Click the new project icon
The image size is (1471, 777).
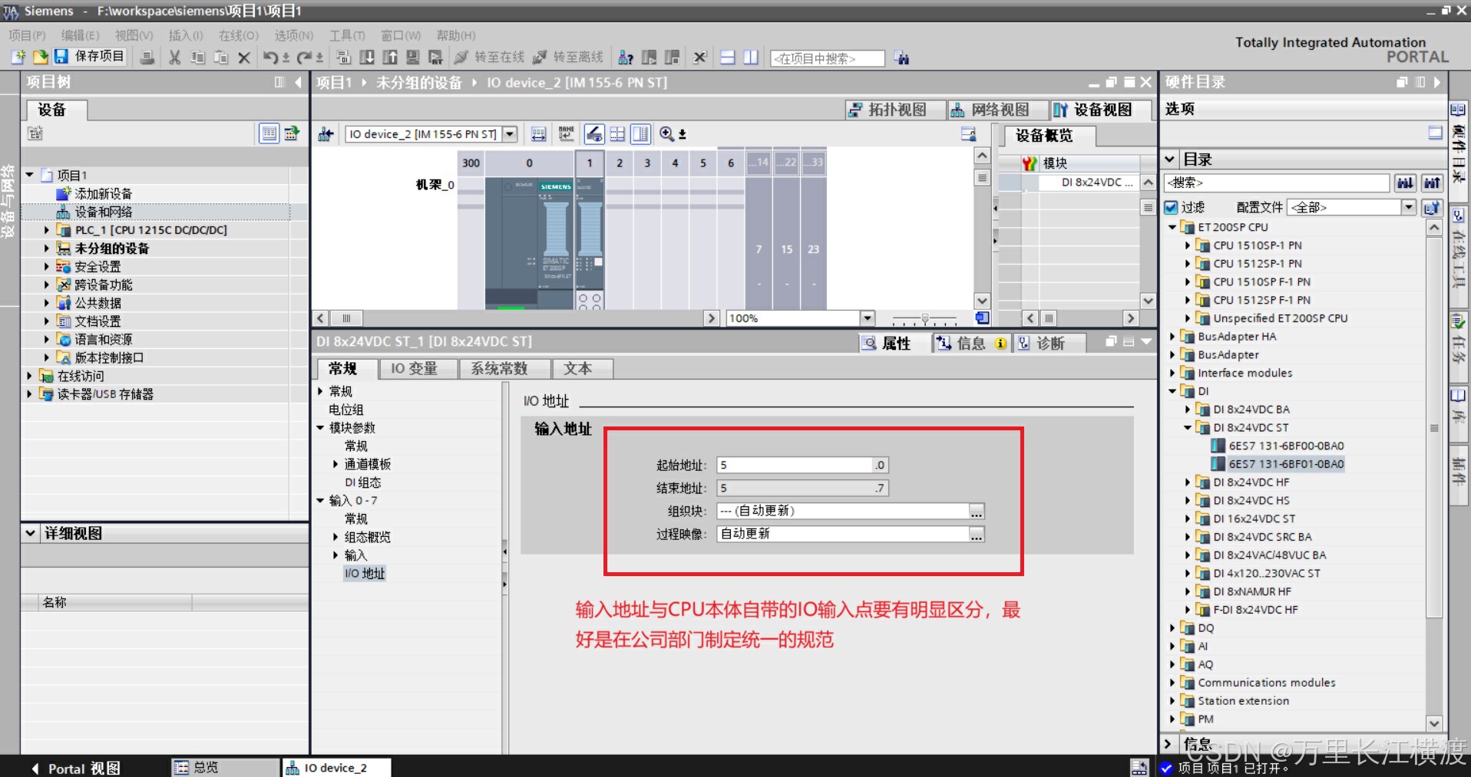18,57
